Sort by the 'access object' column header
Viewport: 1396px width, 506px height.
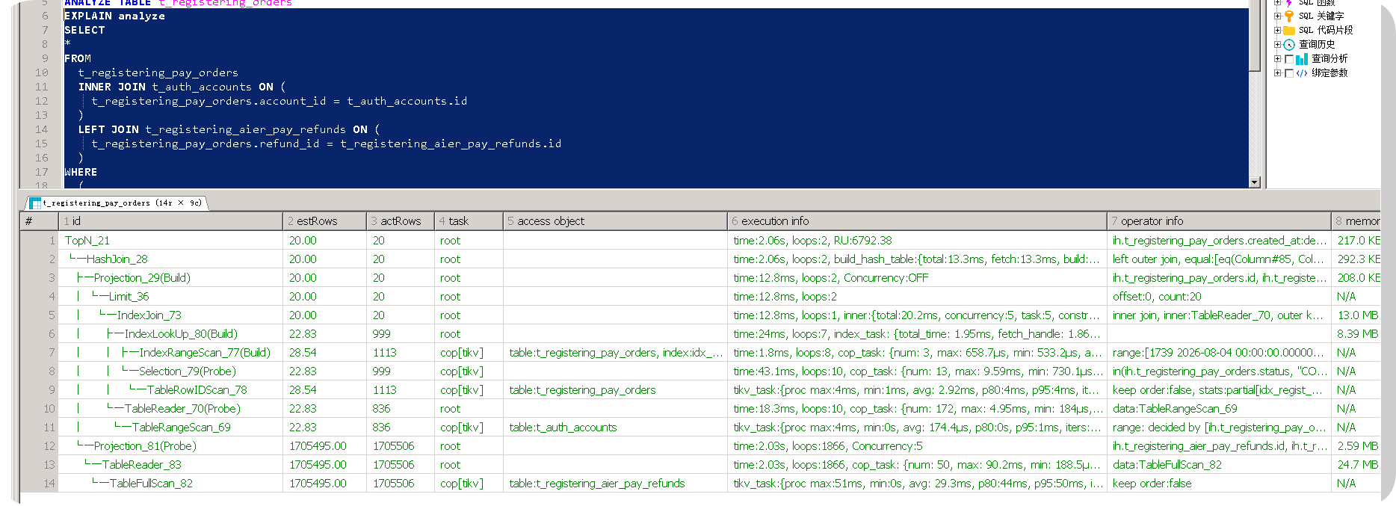click(615, 221)
